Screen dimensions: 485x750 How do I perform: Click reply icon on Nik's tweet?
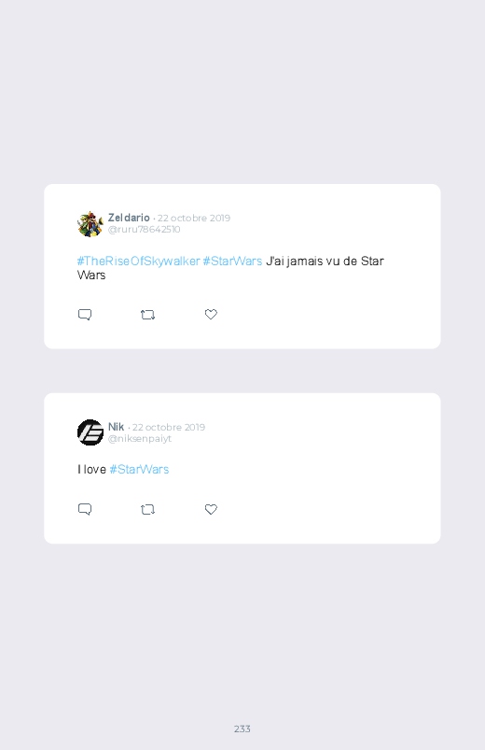click(x=85, y=509)
